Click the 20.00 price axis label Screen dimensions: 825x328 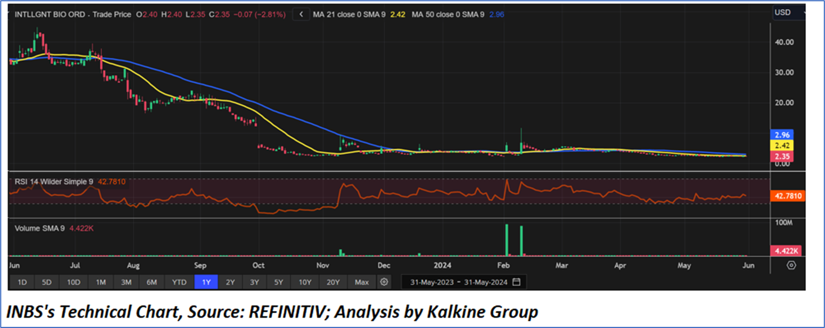pyautogui.click(x=784, y=103)
